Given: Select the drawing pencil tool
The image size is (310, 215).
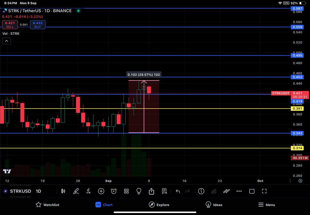Looking at the screenshot, I should 76,191.
